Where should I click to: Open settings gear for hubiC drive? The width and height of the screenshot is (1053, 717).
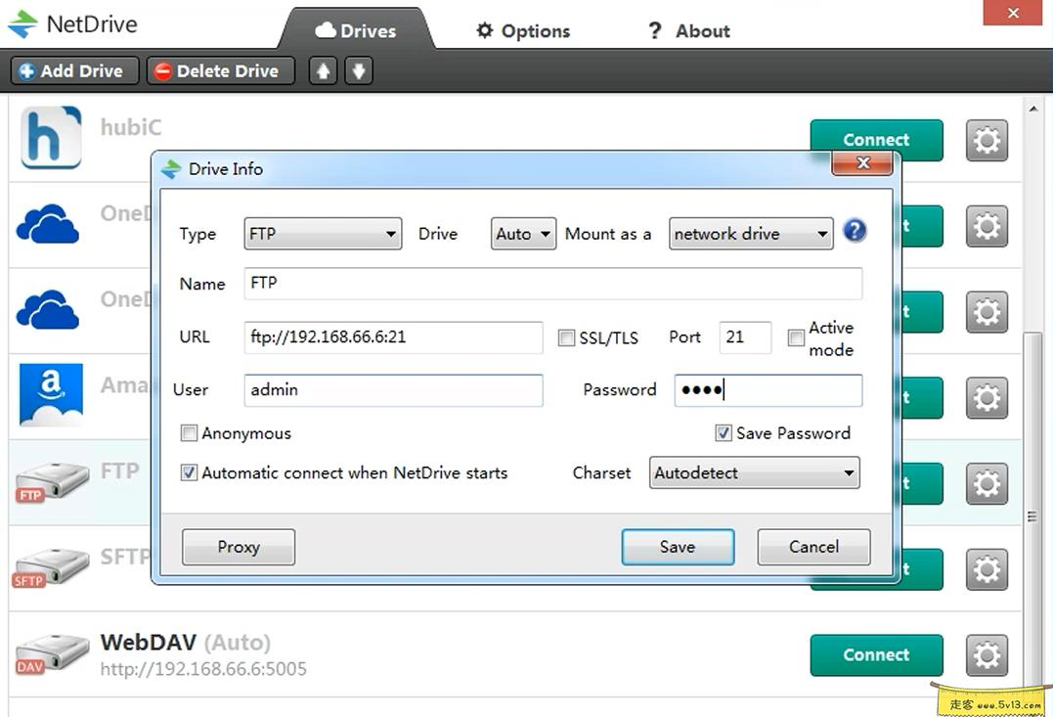pos(987,141)
